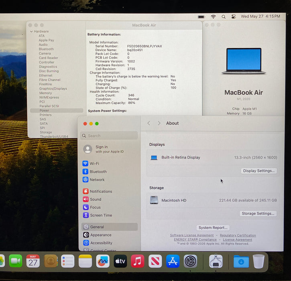This screenshot has height=281, width=291.
Task: Click the Appearance icon in Settings sidebar
Action: [x=86, y=235]
